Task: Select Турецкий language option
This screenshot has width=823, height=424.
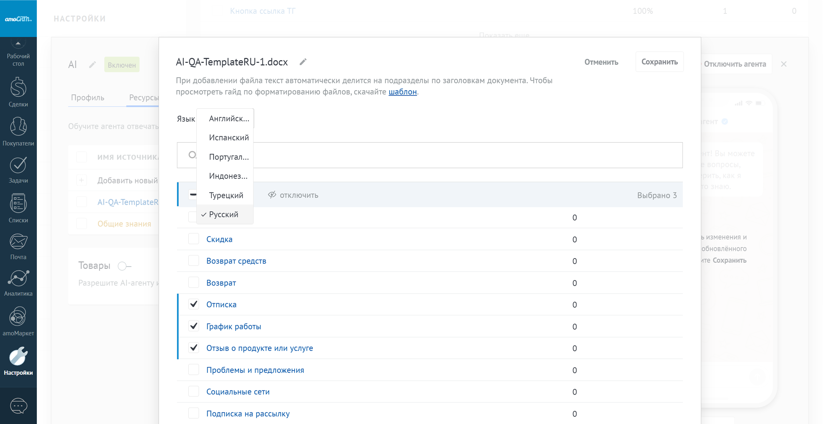Action: tap(226, 195)
